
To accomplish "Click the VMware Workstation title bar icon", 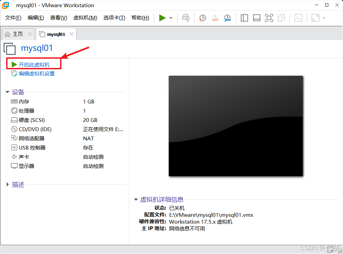I will pyautogui.click(x=5, y=5).
